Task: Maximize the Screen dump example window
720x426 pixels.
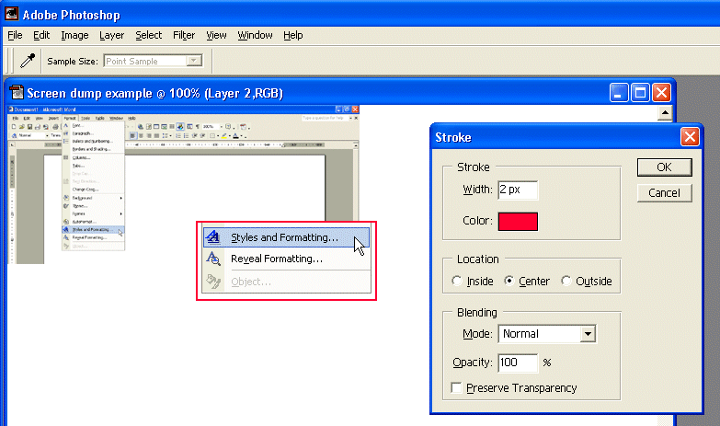Action: click(640, 93)
